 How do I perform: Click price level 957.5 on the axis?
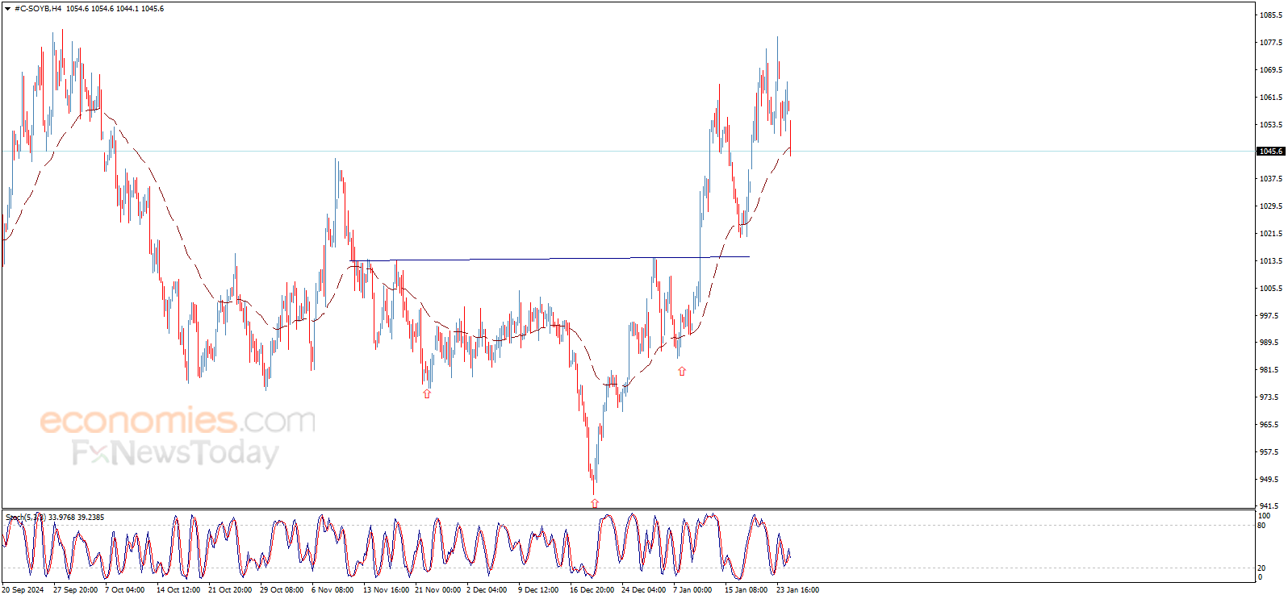click(1269, 452)
